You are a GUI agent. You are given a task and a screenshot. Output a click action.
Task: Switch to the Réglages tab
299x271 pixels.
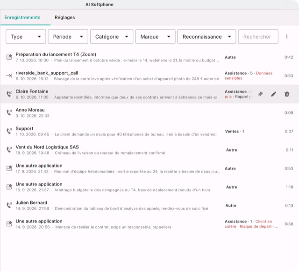(x=64, y=17)
